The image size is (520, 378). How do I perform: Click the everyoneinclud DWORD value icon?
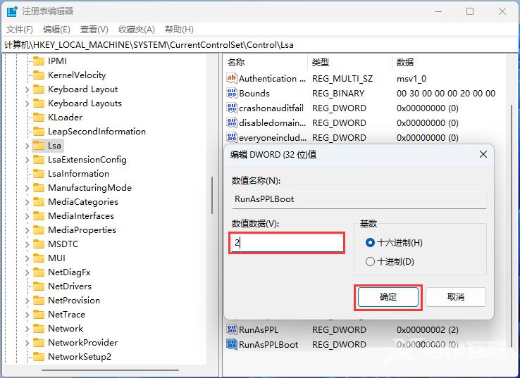[232, 137]
